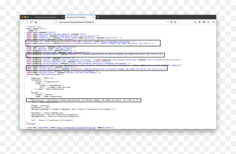Click the JSON "description" line in the script
The width and height of the screenshot is (236, 154).
pyautogui.click(x=85, y=100)
